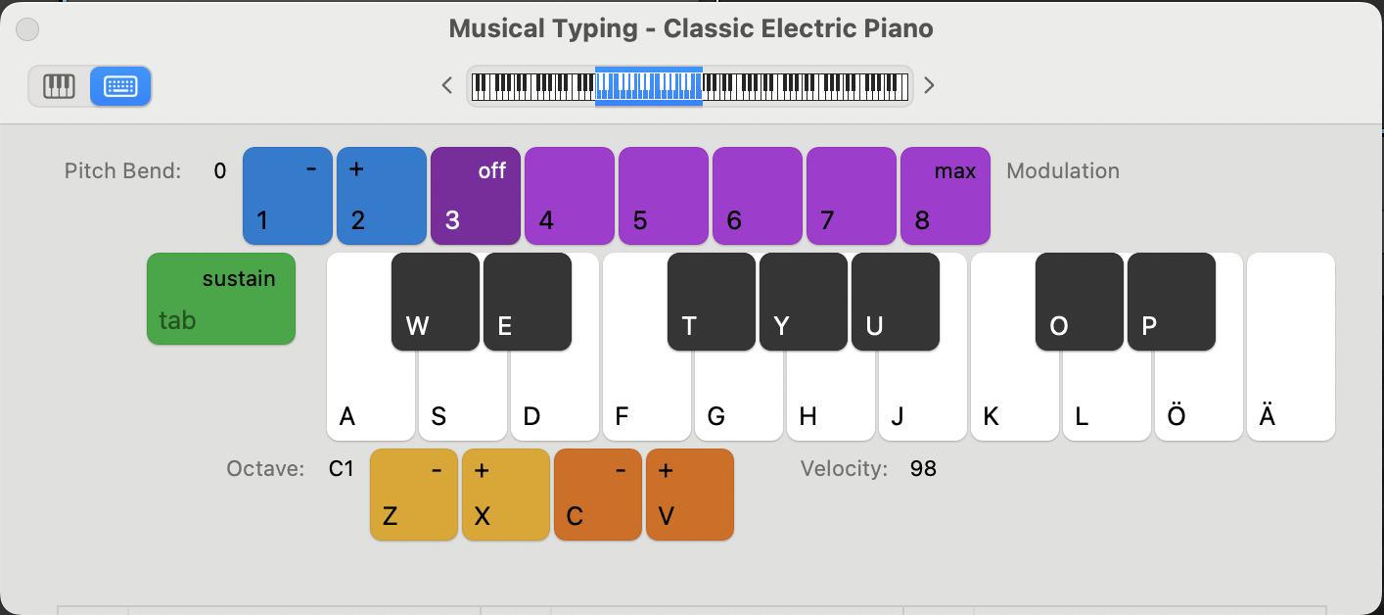Decrease velocity with the C key
This screenshot has width=1384, height=615.
coord(597,495)
